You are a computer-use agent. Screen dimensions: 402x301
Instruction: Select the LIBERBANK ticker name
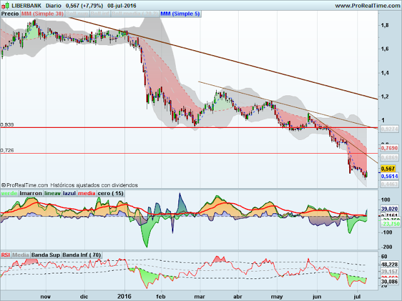coord(26,6)
